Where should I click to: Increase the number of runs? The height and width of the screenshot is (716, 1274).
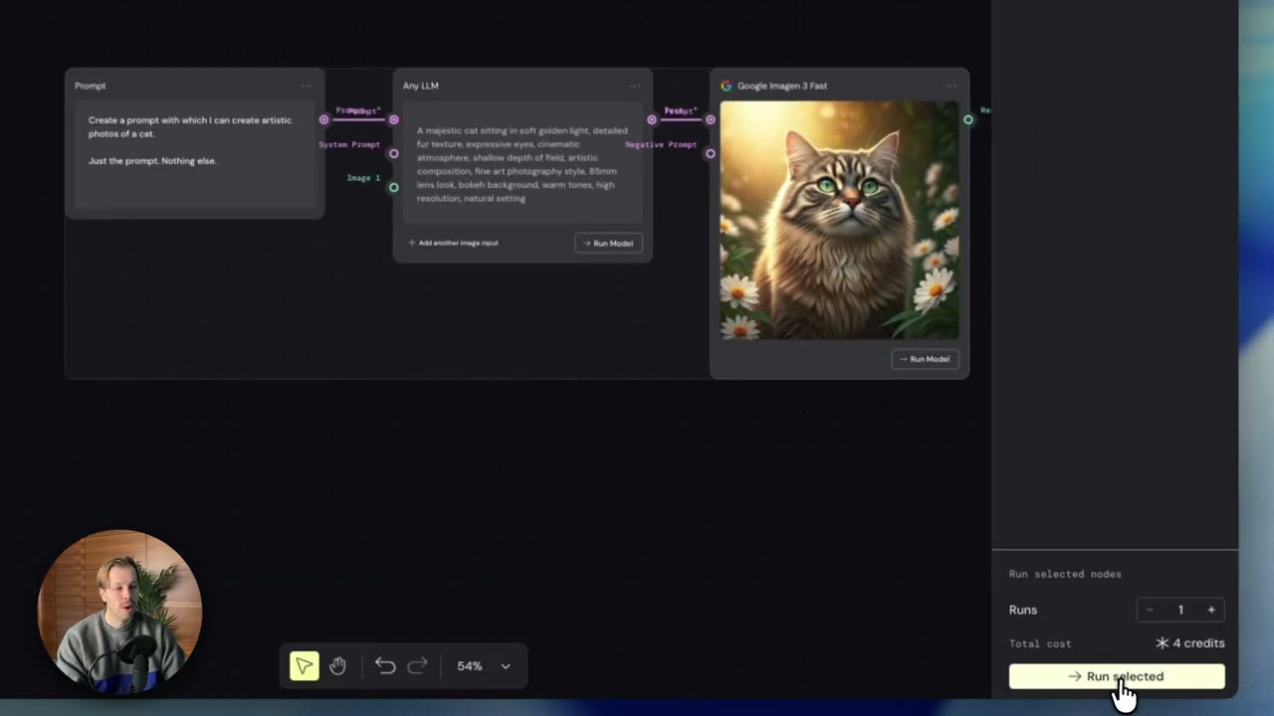1211,610
